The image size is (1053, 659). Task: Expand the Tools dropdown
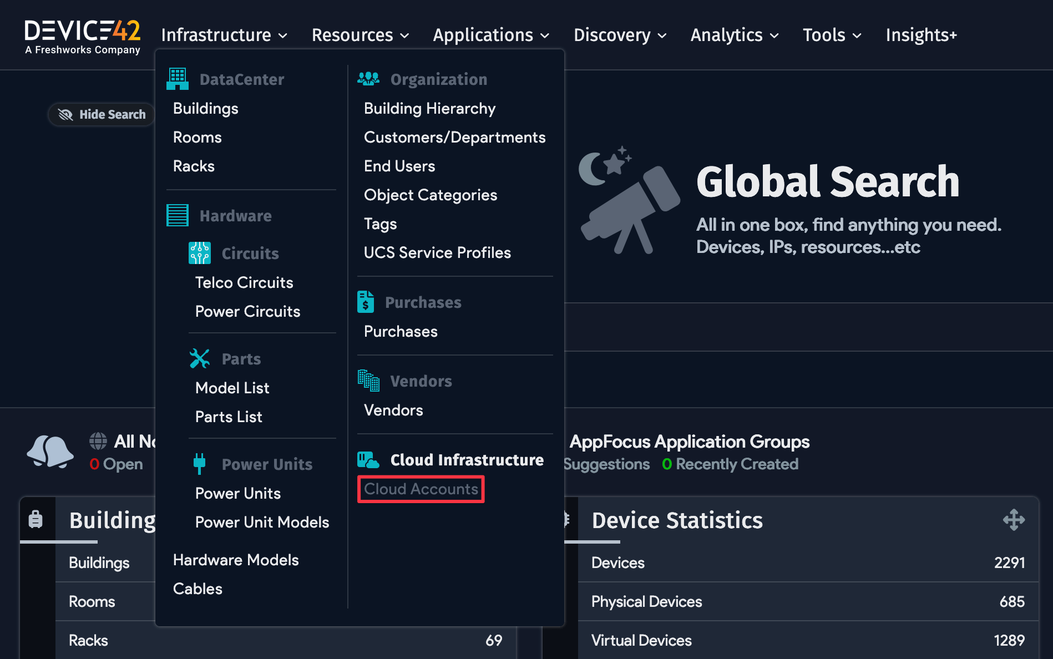pyautogui.click(x=831, y=35)
